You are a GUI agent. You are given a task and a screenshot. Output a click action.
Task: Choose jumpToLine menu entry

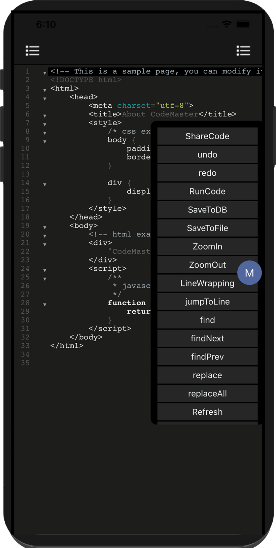(x=207, y=302)
